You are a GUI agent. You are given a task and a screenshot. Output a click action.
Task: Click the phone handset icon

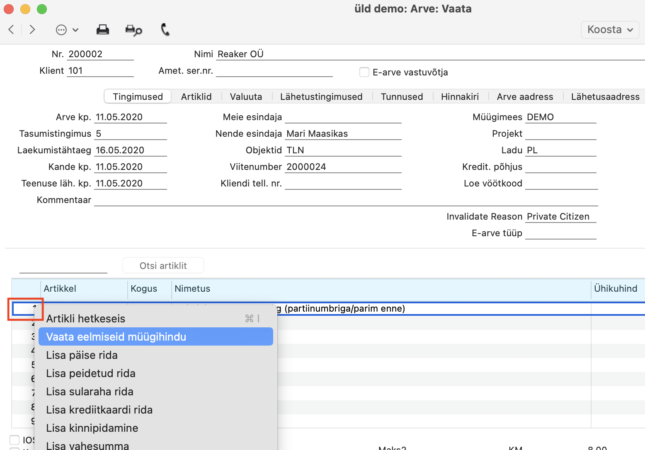165,30
